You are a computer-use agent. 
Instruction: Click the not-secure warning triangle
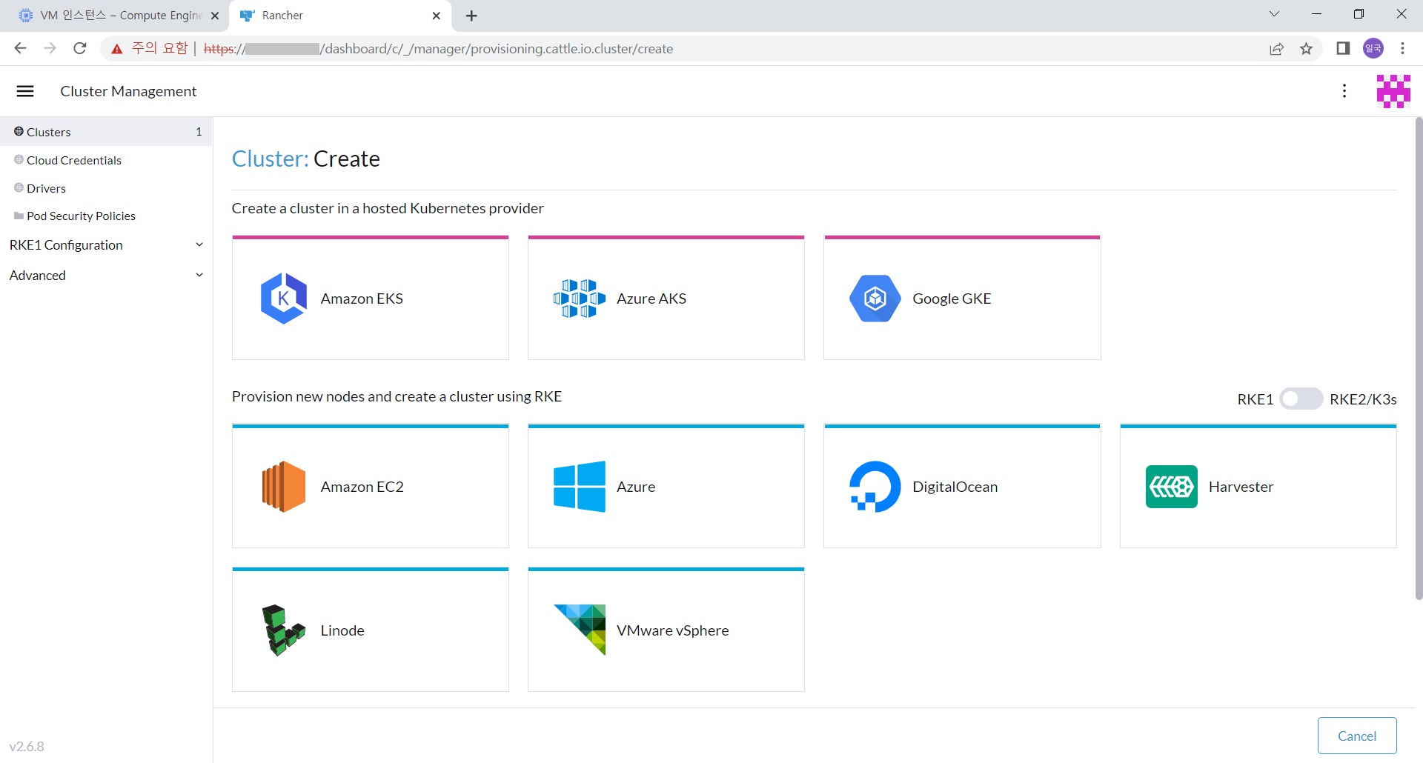pos(117,49)
